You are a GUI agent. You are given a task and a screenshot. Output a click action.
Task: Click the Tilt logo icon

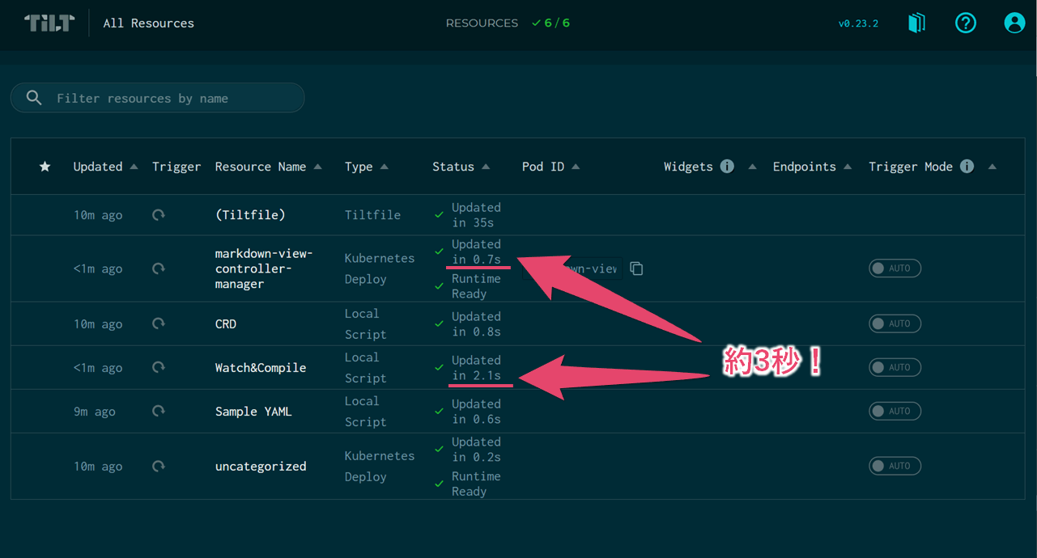pos(49,23)
